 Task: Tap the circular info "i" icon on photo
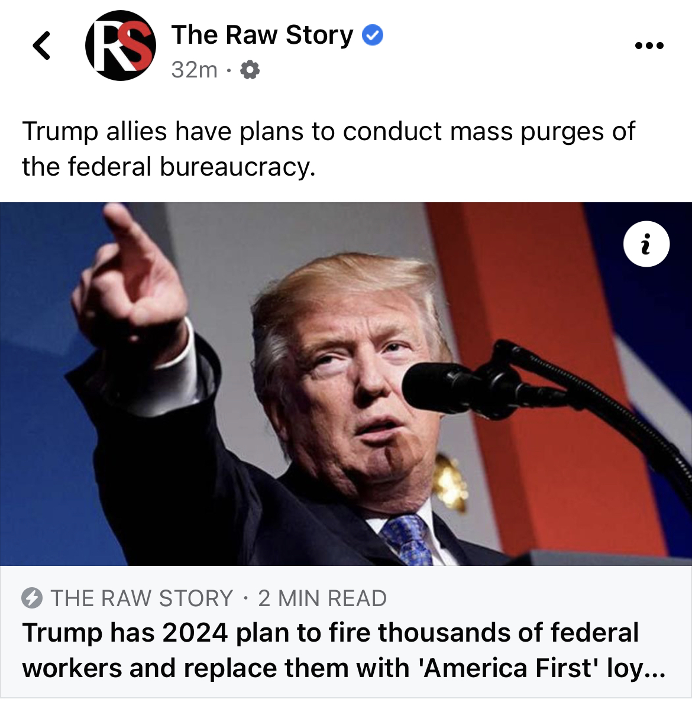pyautogui.click(x=646, y=244)
